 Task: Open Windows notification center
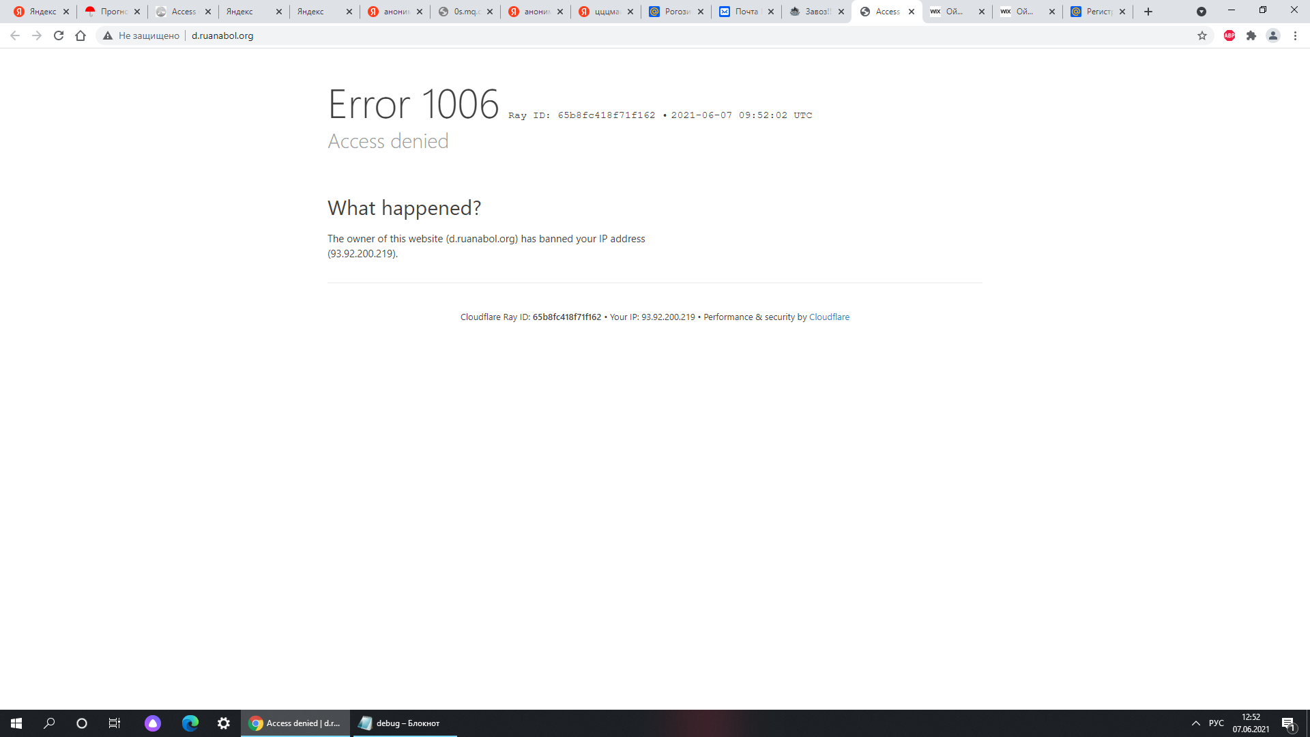click(1288, 724)
